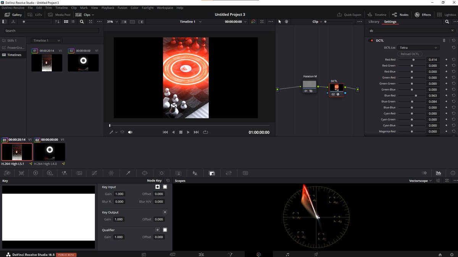Image resolution: width=458 pixels, height=257 pixels.
Task: Open the Timeline 1 gallery dropdown
Action: pos(47,40)
